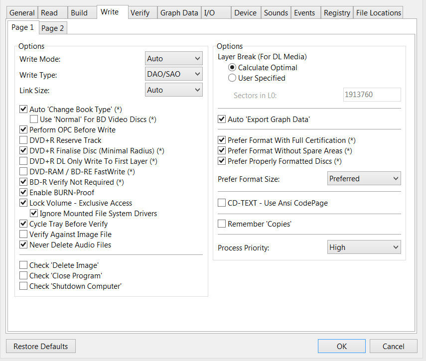
Task: Expand Prefer Format Size dropdown
Action: point(364,179)
